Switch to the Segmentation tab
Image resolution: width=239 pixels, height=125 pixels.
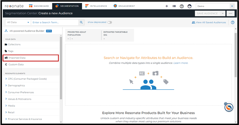click(67, 6)
